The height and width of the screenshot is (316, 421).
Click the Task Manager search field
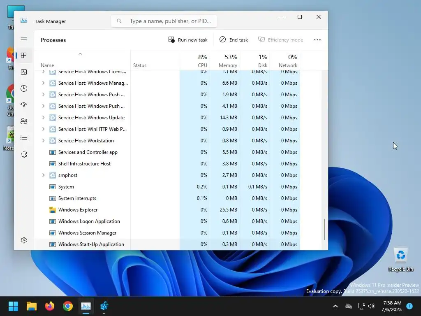click(x=164, y=21)
